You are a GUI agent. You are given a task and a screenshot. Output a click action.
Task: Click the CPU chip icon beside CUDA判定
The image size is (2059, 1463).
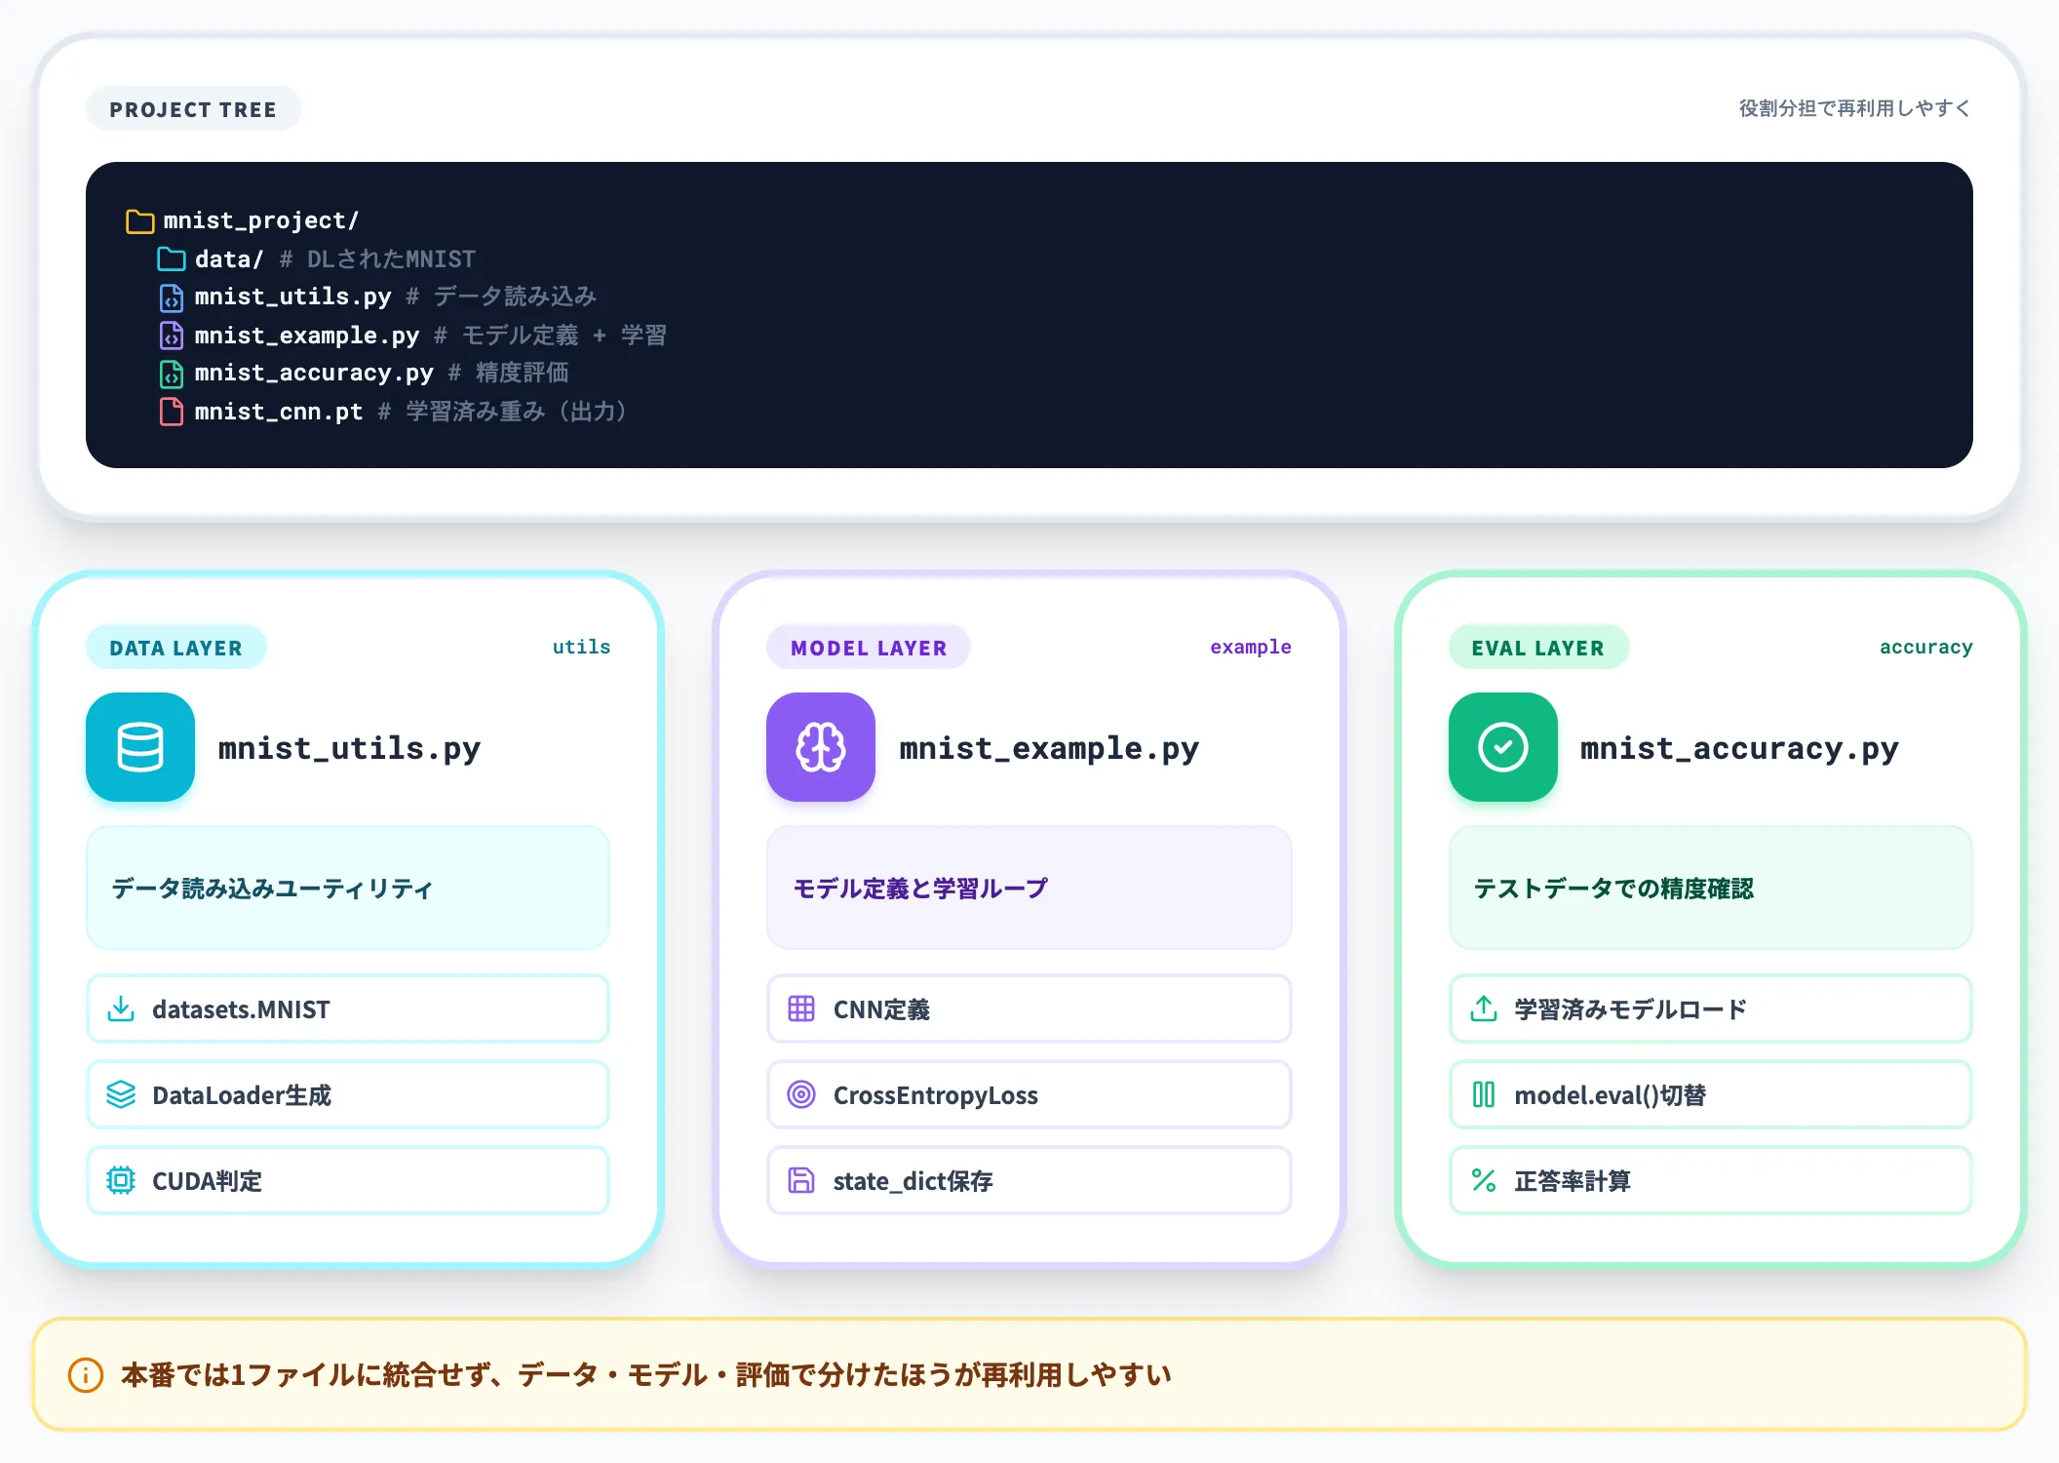121,1180
